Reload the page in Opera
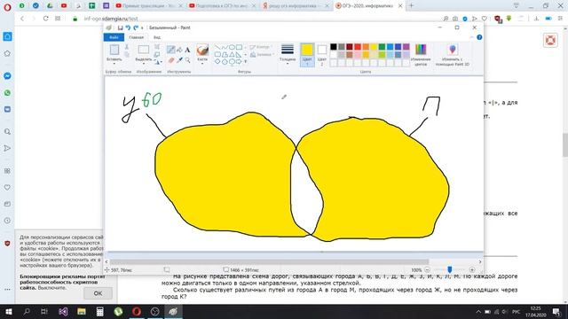The height and width of the screenshot is (319, 568). (45, 19)
